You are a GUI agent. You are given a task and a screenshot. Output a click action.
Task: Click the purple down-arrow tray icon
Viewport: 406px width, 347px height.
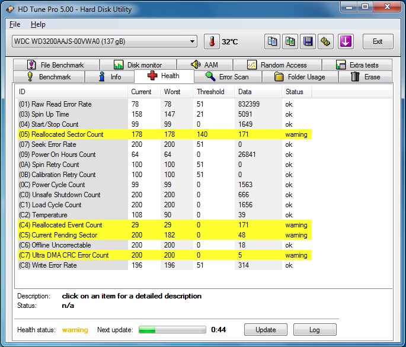point(346,41)
